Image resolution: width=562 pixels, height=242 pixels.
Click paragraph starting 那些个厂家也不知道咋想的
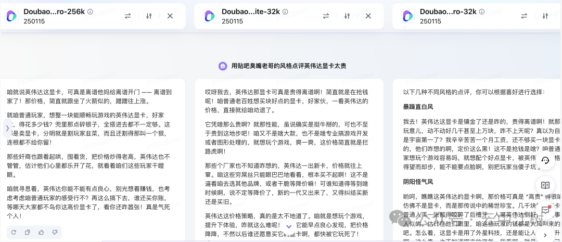coord(286,184)
